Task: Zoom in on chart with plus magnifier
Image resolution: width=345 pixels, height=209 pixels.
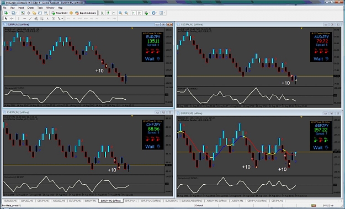Action: (x=120, y=13)
